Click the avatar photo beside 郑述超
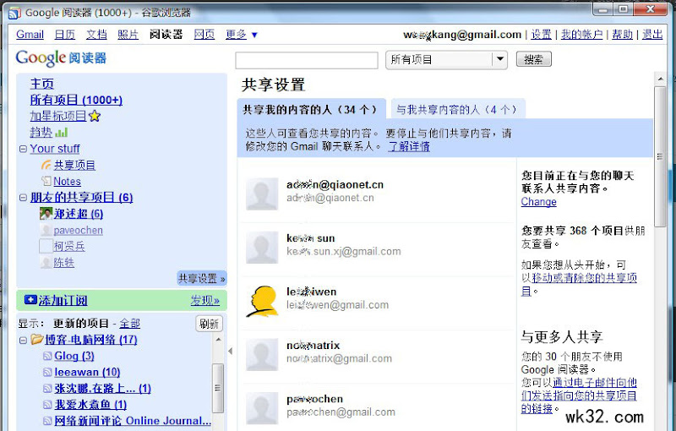 tap(46, 213)
